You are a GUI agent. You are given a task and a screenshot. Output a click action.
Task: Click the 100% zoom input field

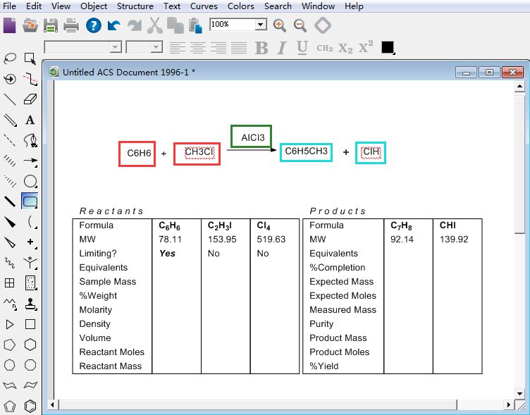(x=233, y=25)
